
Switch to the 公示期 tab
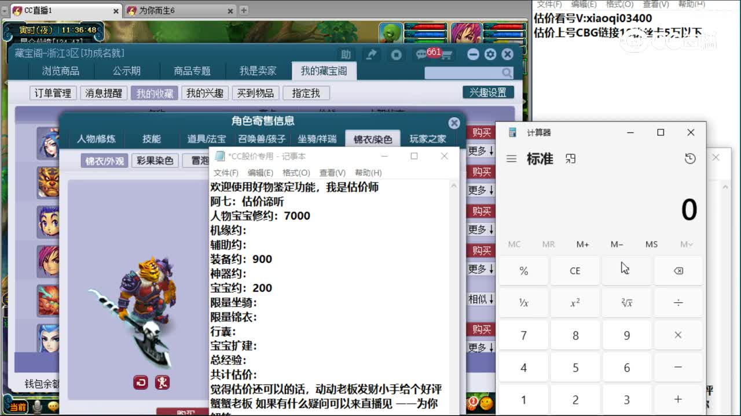click(x=126, y=71)
